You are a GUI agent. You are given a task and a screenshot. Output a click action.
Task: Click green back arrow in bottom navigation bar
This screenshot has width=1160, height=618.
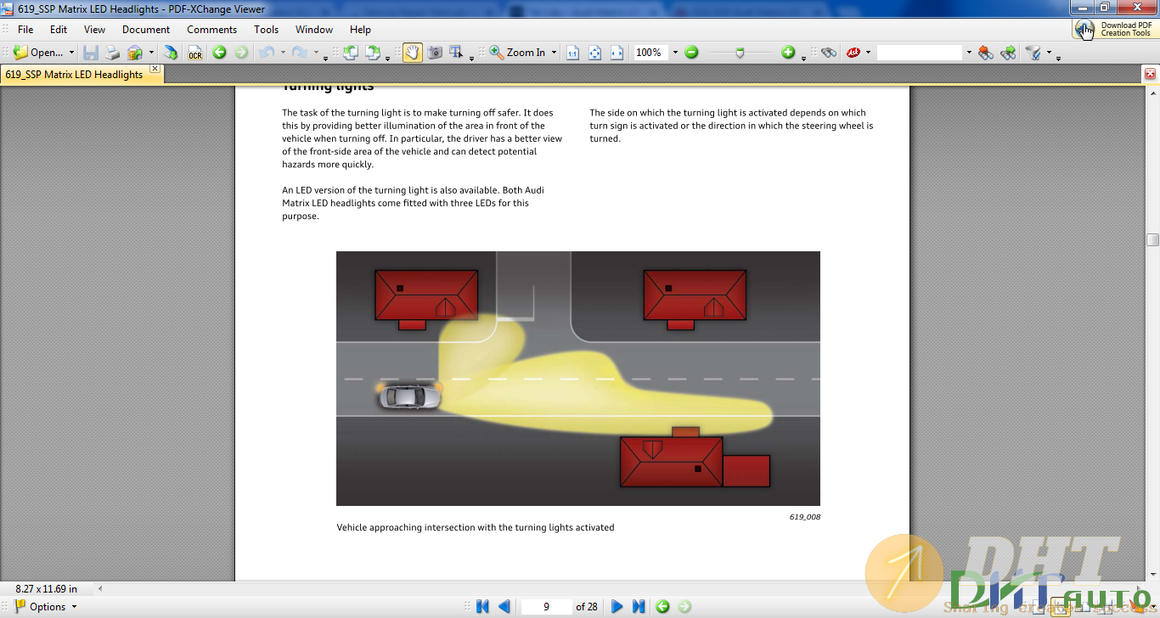pos(662,606)
